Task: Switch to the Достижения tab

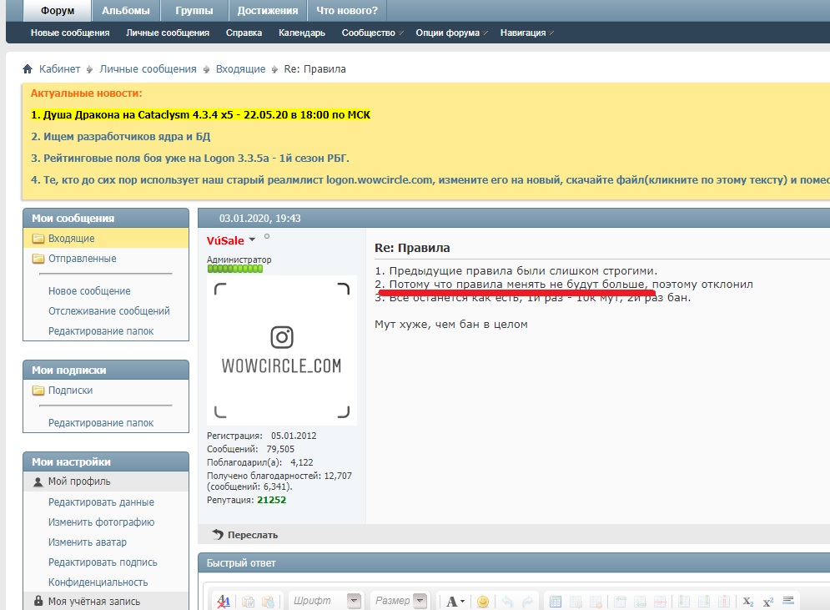Action: pyautogui.click(x=267, y=11)
